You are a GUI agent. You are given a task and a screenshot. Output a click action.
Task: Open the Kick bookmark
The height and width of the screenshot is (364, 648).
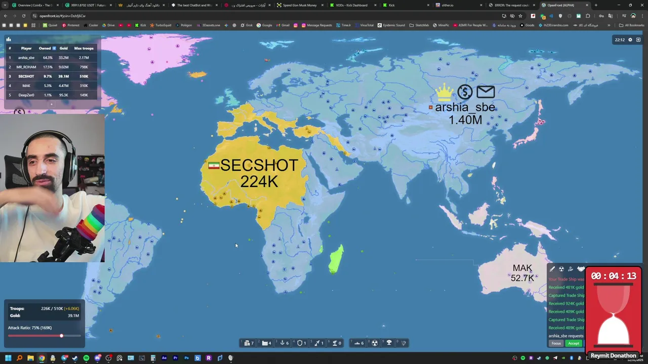(141, 25)
